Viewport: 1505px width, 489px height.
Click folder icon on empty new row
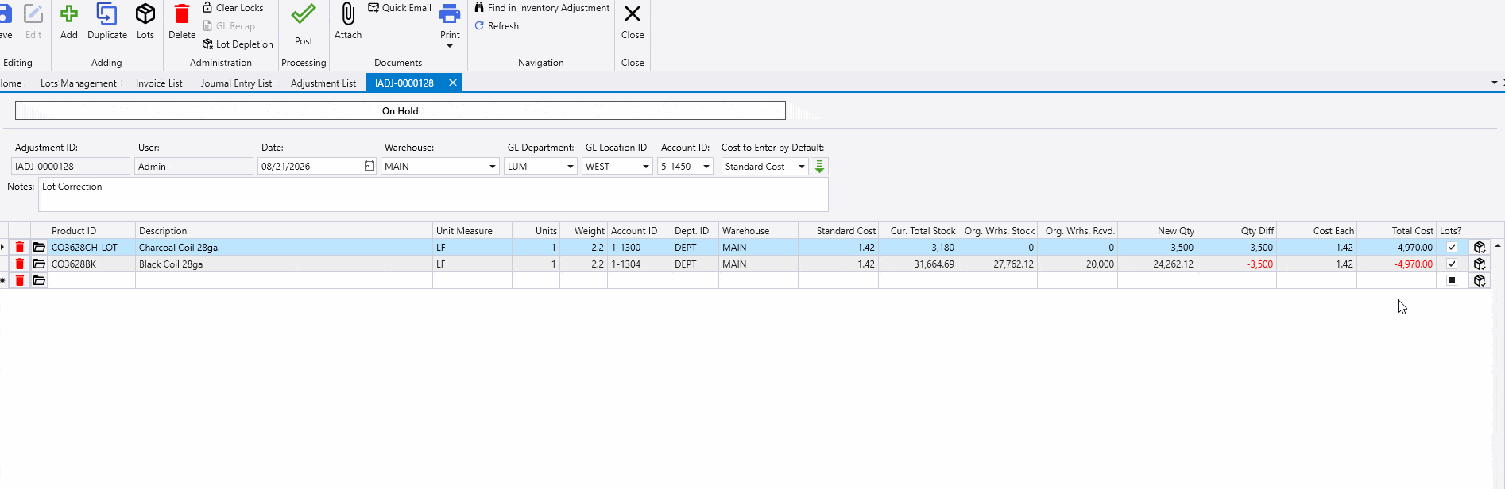[39, 281]
